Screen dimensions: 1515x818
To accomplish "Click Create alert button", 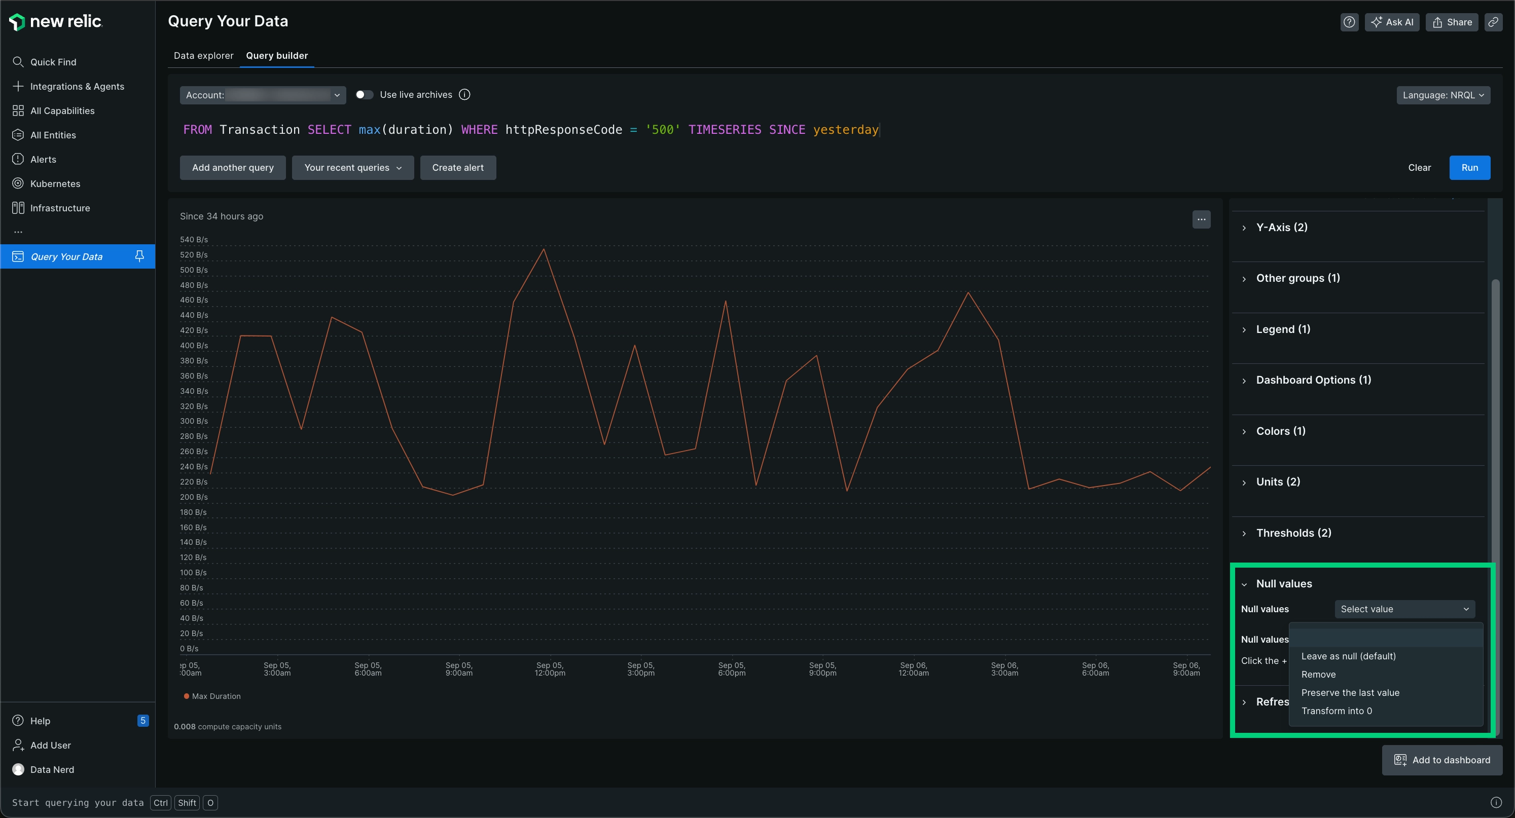I will coord(457,168).
